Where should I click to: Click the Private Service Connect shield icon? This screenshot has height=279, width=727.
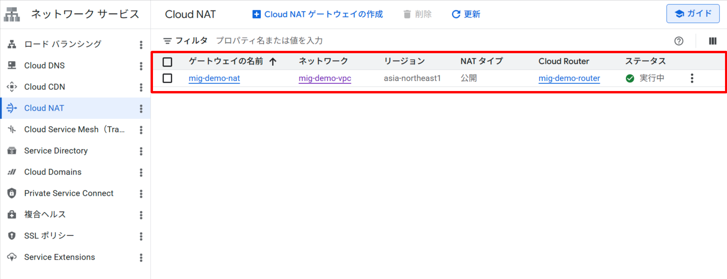pyautogui.click(x=12, y=193)
